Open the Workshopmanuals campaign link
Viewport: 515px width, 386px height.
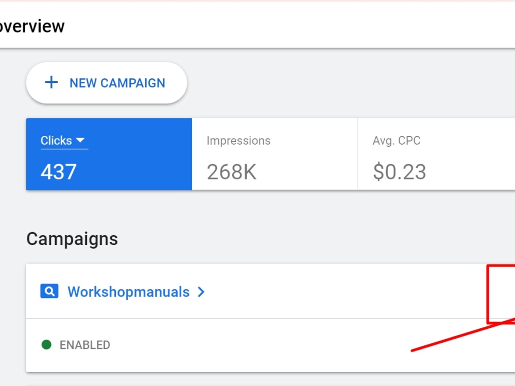128,292
